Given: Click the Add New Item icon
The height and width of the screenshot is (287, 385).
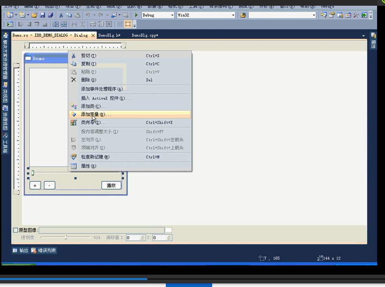Looking at the screenshot, I should coord(22,15).
